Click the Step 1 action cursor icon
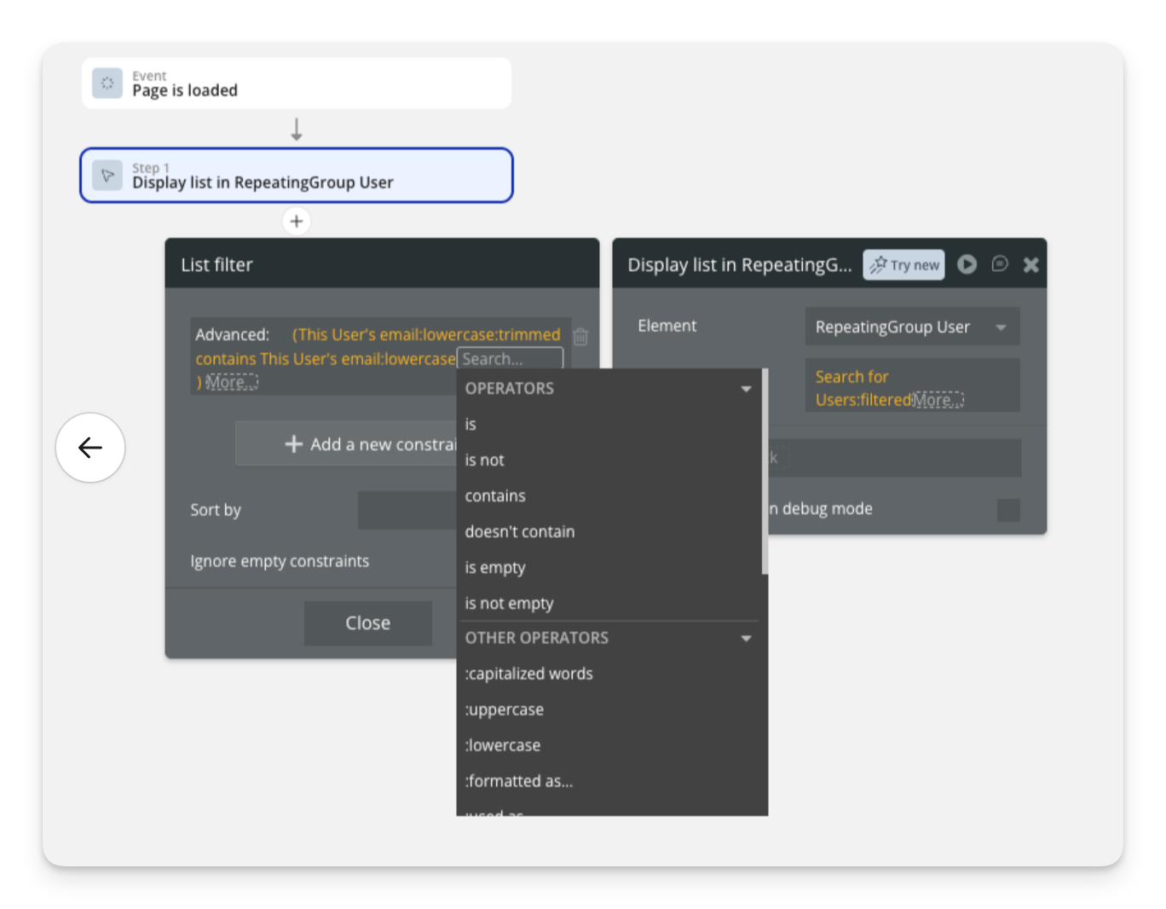Image resolution: width=1166 pixels, height=909 pixels. click(x=107, y=176)
